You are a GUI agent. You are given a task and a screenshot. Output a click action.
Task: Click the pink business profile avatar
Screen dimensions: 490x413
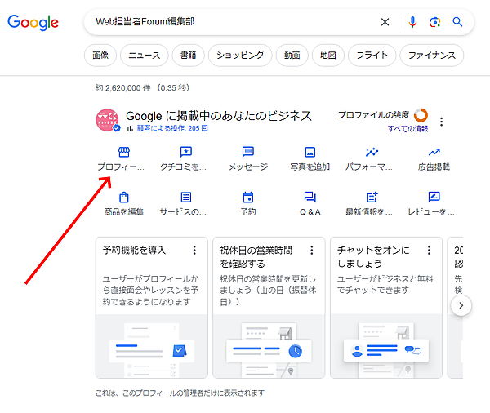coord(107,120)
